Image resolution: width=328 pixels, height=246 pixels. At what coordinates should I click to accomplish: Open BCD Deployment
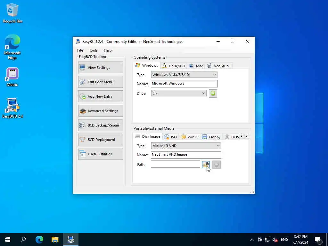click(x=100, y=140)
